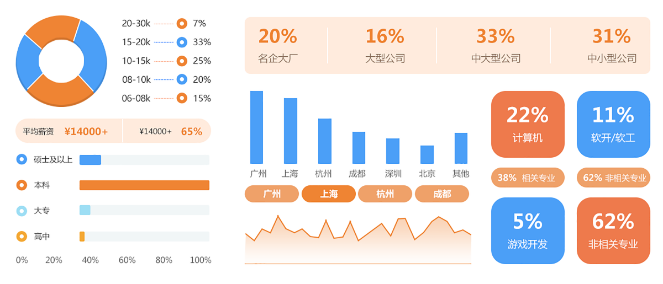The image size is (663, 284).
Task: Select the 06-08k orange legend marker
Action: pos(182,98)
